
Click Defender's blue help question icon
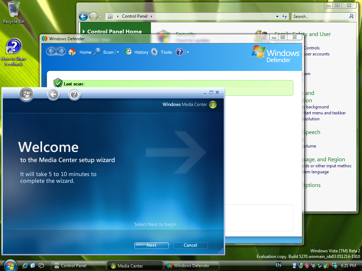click(179, 52)
